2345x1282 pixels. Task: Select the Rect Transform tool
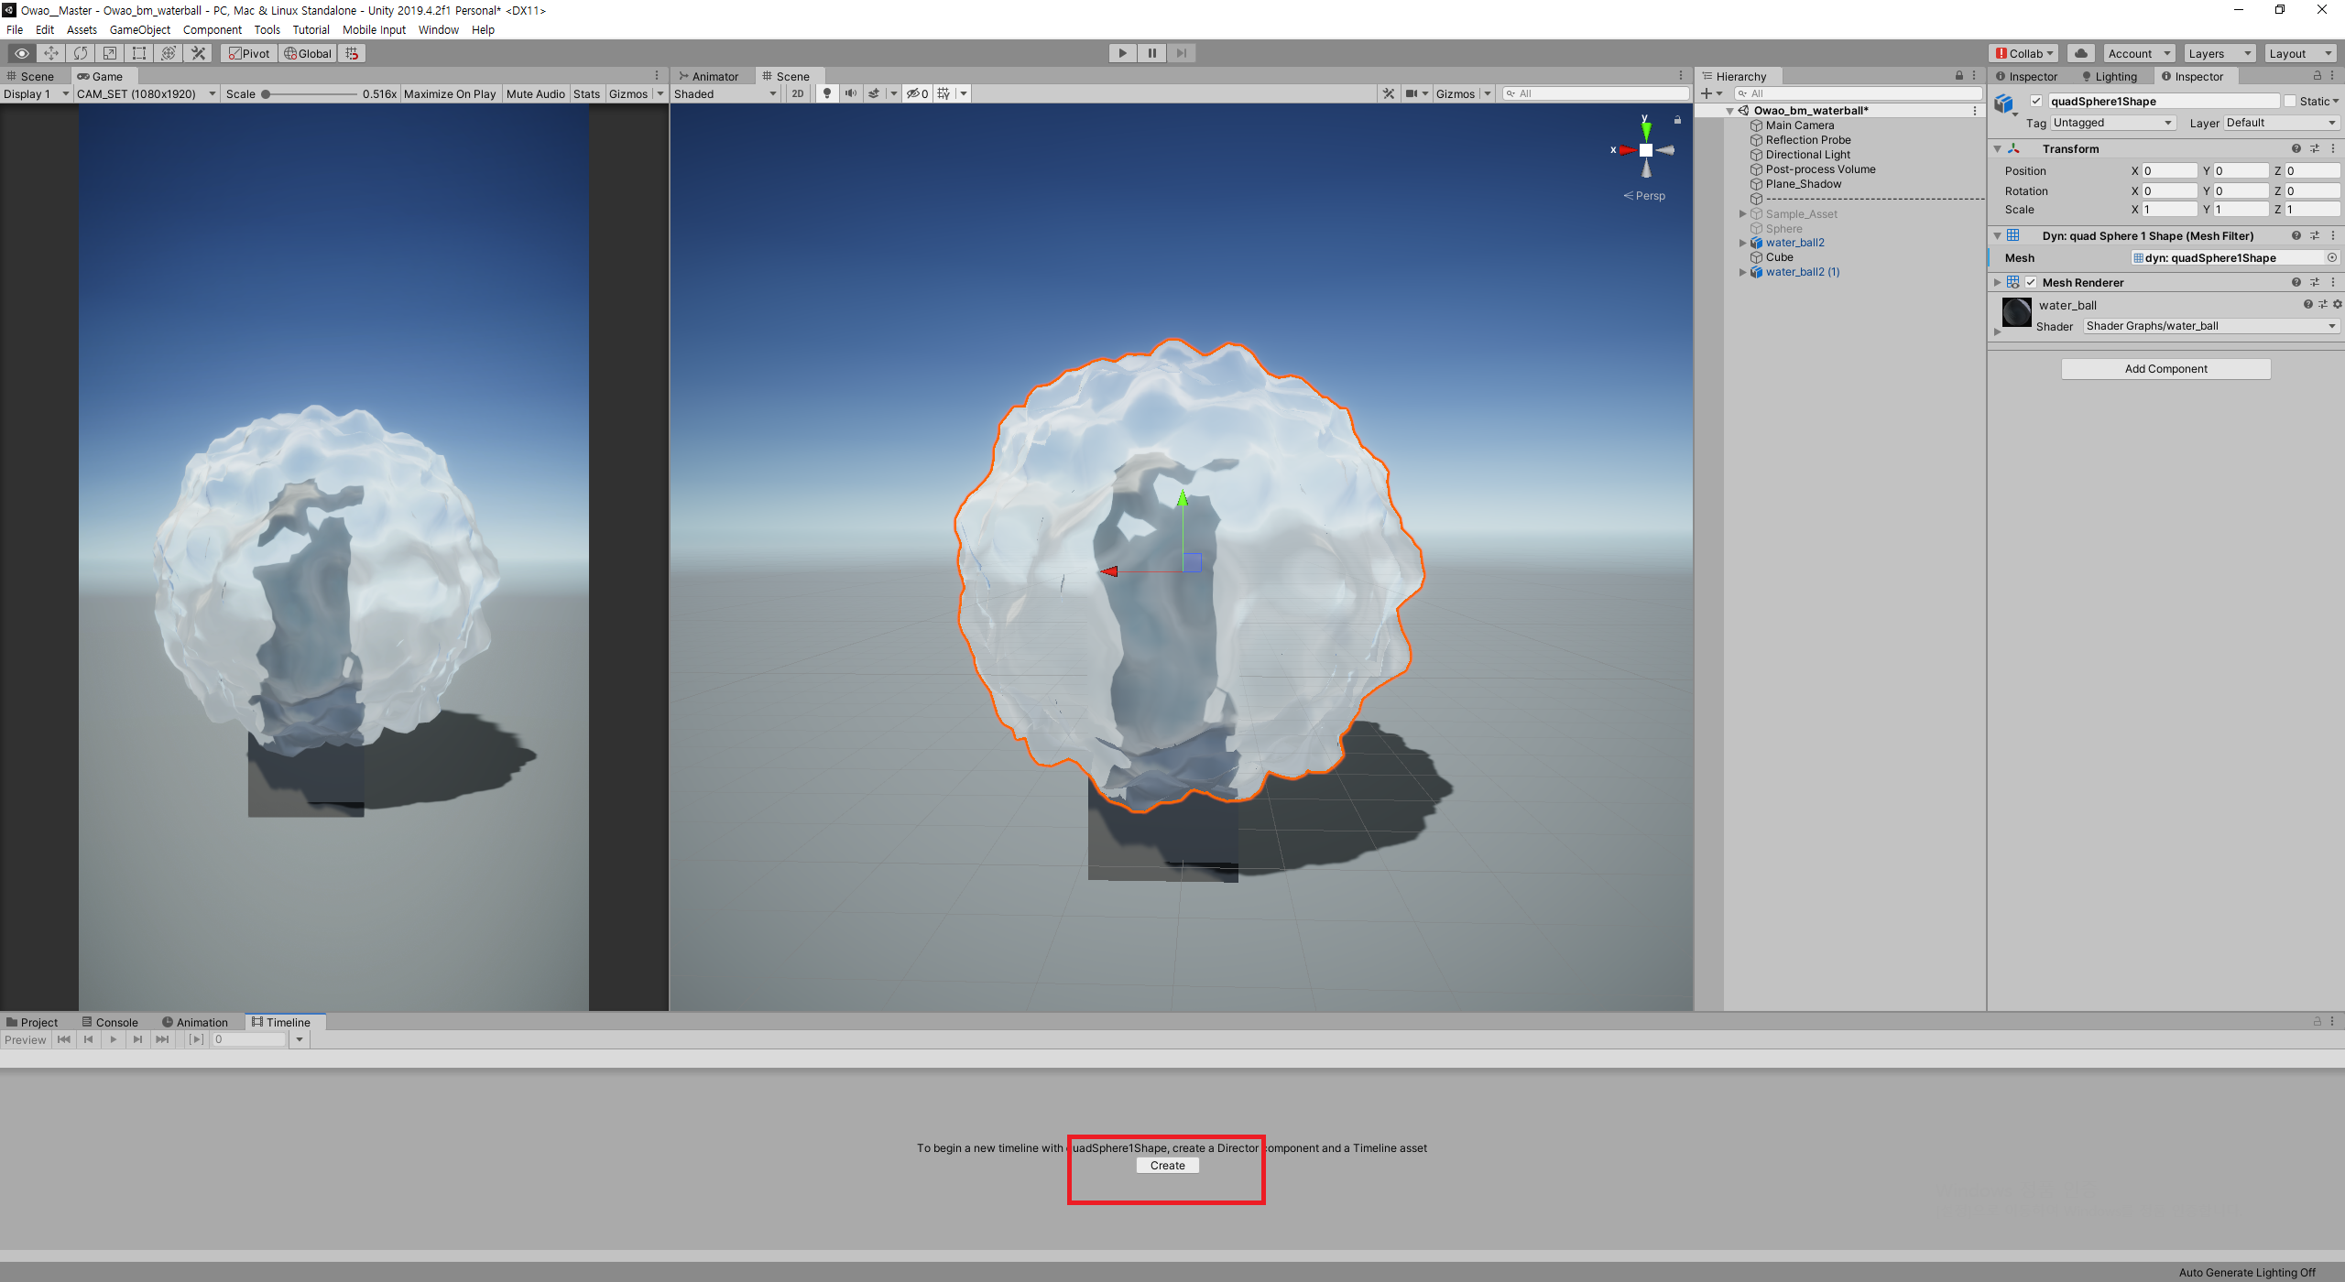[139, 53]
